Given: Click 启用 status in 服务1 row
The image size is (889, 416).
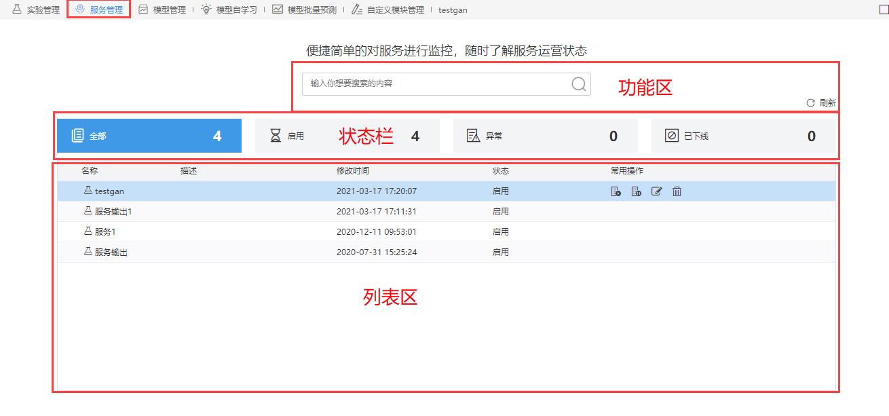Looking at the screenshot, I should 501,232.
